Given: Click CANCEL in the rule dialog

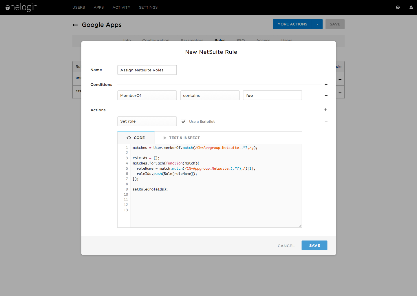Looking at the screenshot, I should 286,246.
